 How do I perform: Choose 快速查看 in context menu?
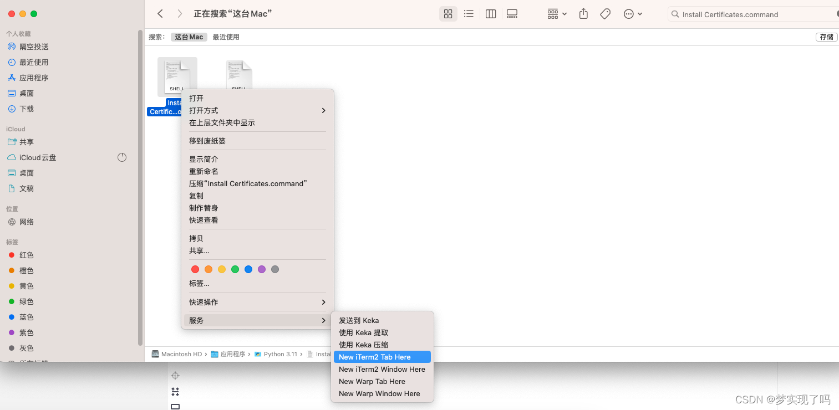tap(257, 220)
